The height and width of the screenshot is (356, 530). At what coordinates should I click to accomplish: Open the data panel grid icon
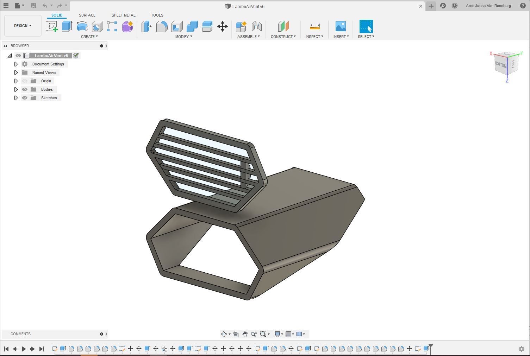[x=6, y=6]
